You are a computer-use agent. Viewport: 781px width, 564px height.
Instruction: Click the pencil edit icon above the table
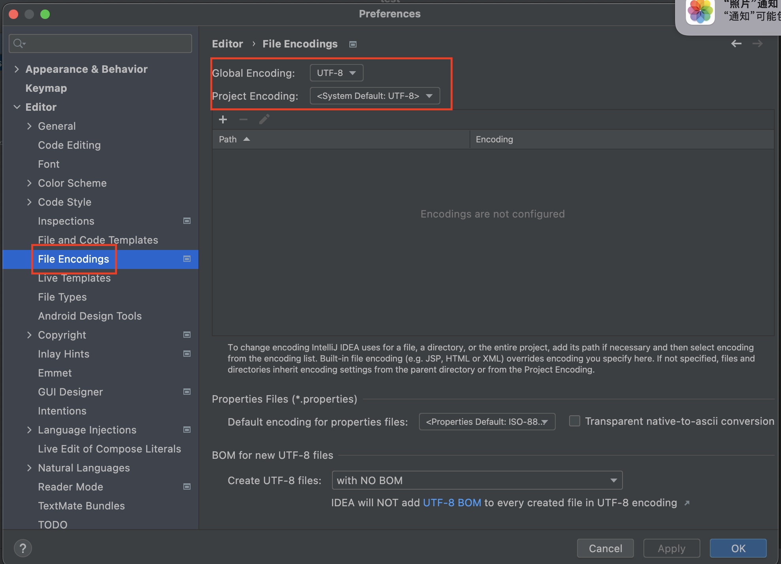pyautogui.click(x=264, y=119)
